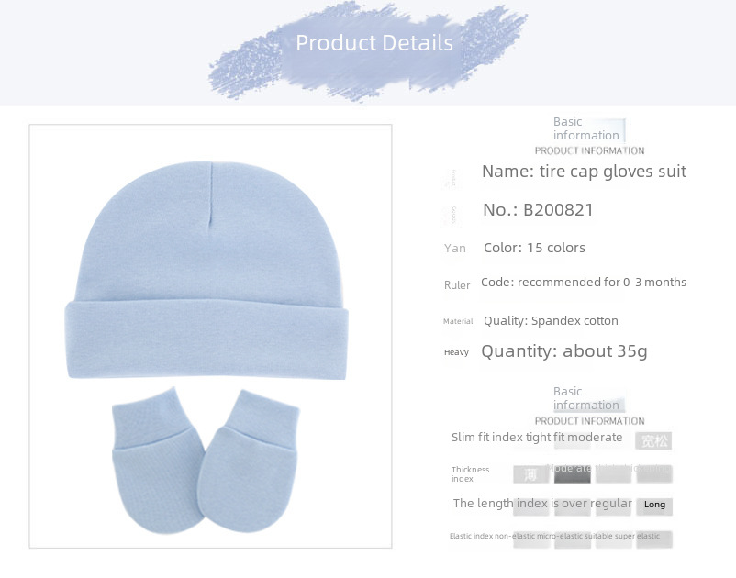Click Quality: Spandex cotton text
736x578 pixels.
[x=551, y=321]
